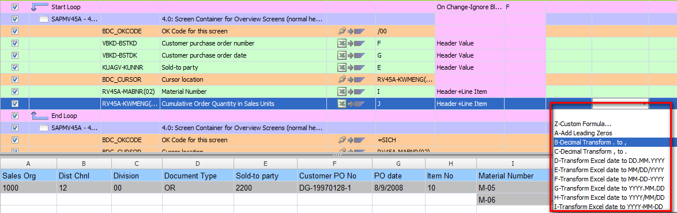This screenshot has width=677, height=213.
Task: Click the Sold-to party value 2200
Action: point(265,188)
